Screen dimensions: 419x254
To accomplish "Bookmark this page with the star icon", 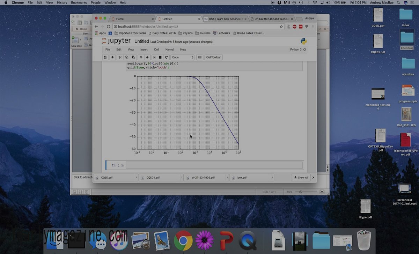I will (281, 27).
